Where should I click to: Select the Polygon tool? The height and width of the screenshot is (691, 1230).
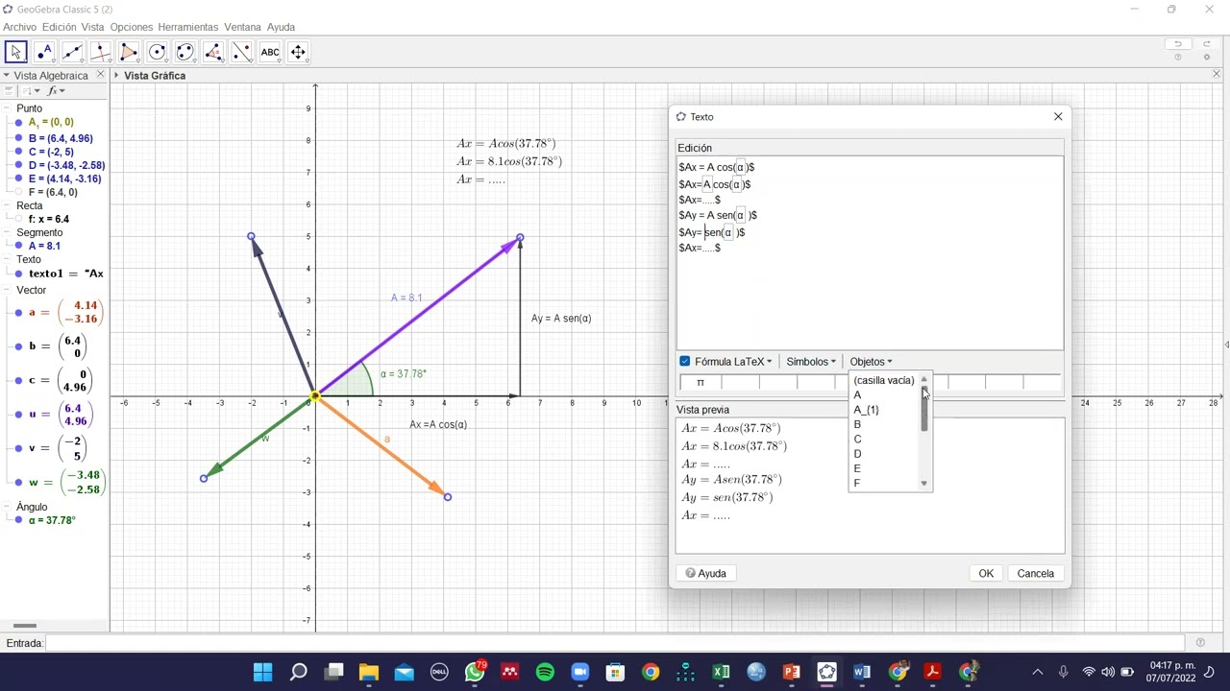coord(129,52)
